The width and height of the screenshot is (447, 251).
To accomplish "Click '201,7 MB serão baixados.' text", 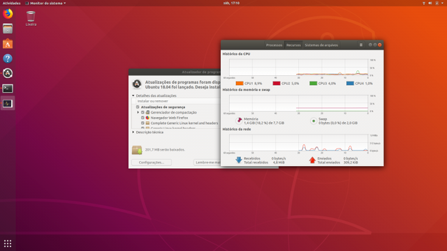I will (x=165, y=150).
